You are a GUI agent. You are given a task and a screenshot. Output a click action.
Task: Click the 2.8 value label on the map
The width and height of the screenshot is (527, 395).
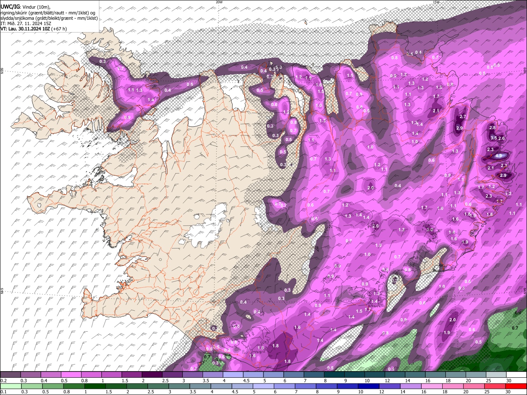492,128
